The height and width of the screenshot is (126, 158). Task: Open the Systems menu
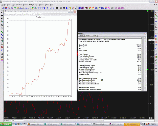(25, 5)
